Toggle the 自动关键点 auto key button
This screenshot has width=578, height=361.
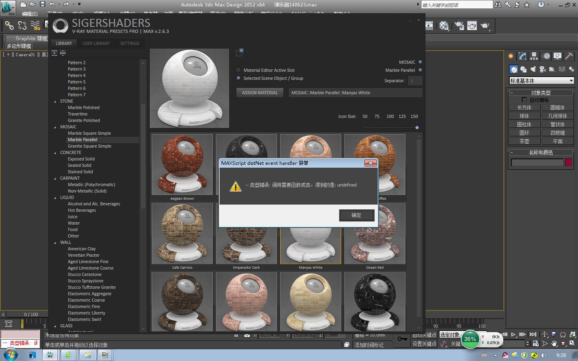[424, 335]
